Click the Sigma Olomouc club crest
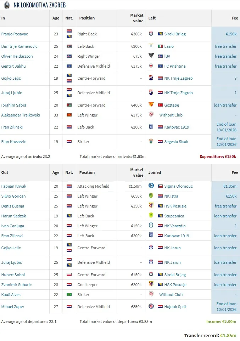This screenshot has height=341, width=240. 151,186
